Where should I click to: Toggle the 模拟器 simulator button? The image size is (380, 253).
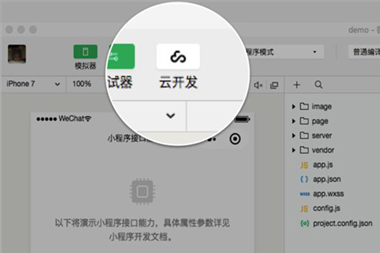pyautogui.click(x=85, y=52)
